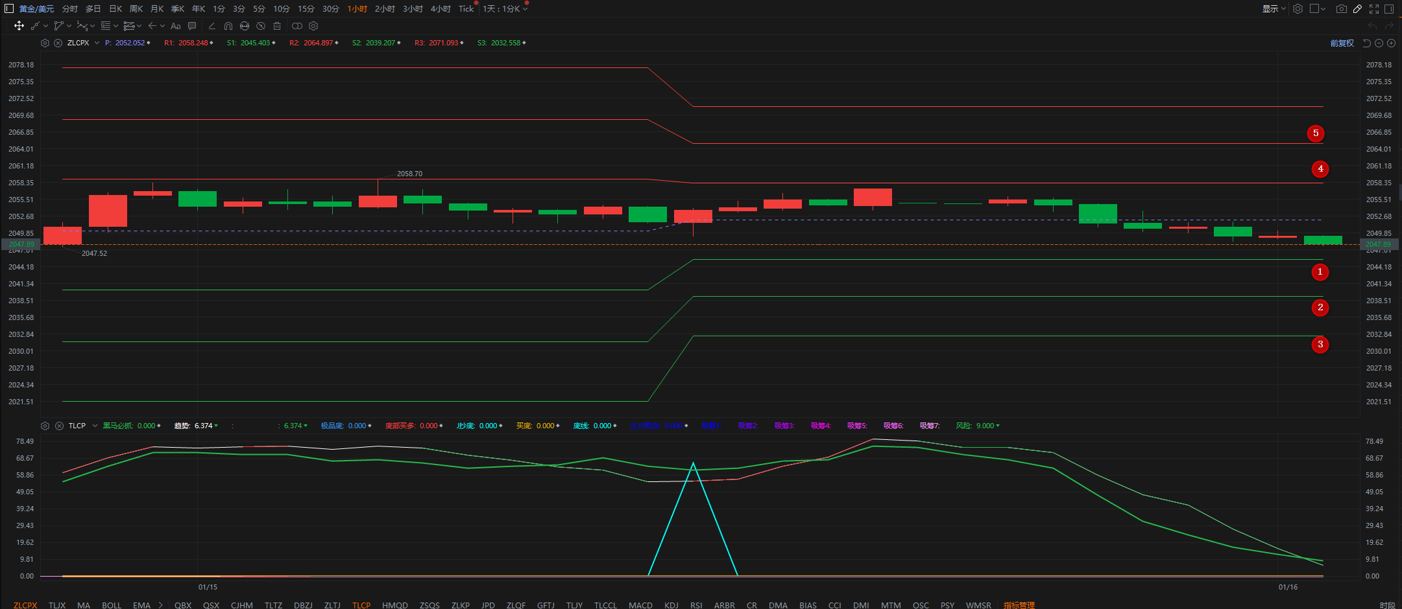Open the 显示 display dropdown
This screenshot has height=609, width=1402.
pos(1274,9)
